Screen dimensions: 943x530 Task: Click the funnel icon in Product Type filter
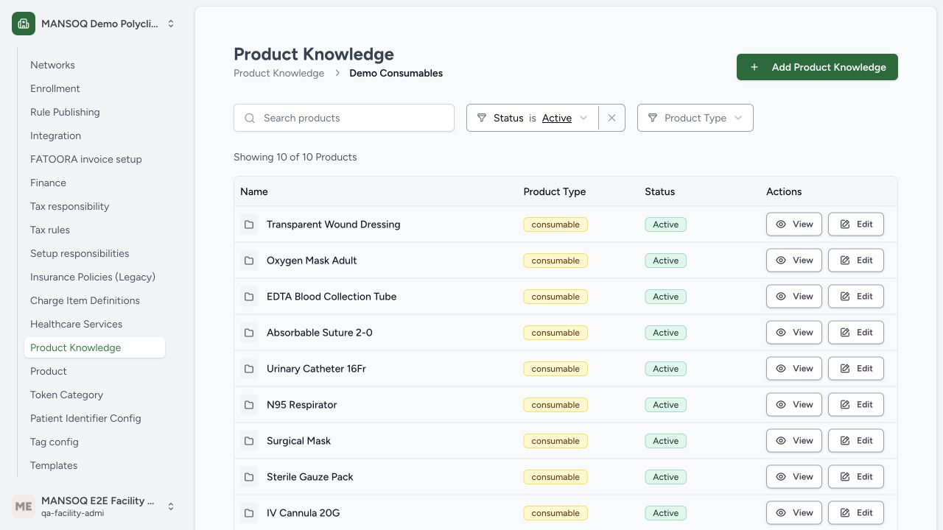[653, 118]
